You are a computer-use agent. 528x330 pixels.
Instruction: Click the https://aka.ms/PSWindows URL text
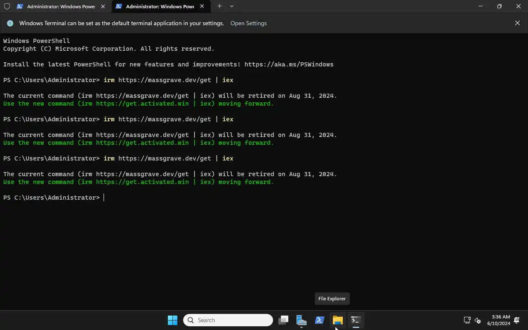point(289,64)
